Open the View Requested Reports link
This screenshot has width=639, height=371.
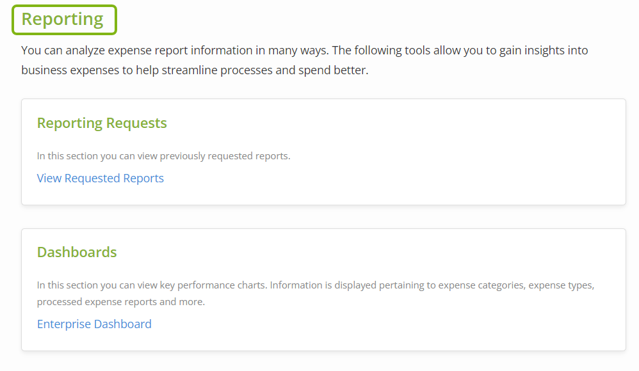tap(101, 178)
